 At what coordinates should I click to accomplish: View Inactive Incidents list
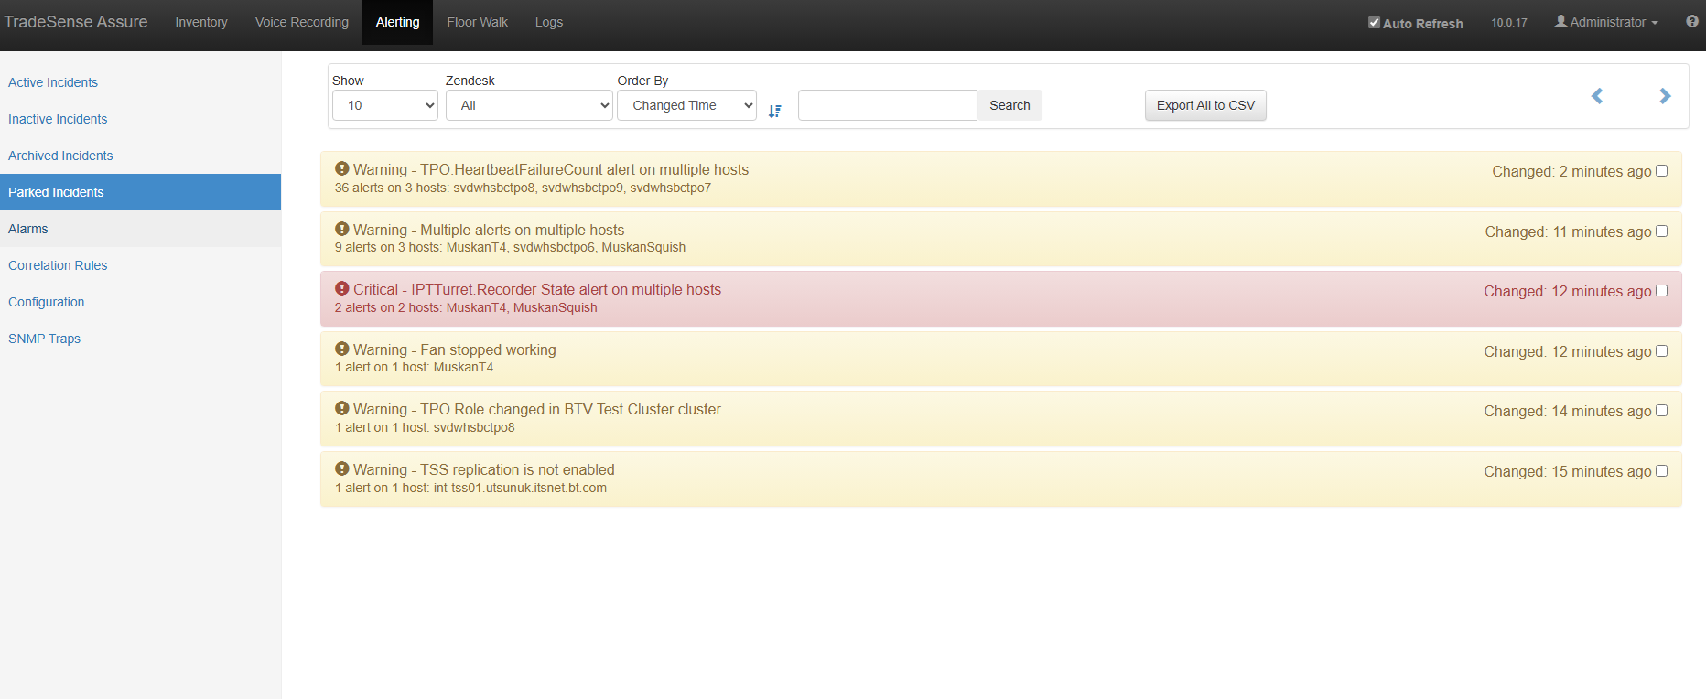tap(140, 119)
